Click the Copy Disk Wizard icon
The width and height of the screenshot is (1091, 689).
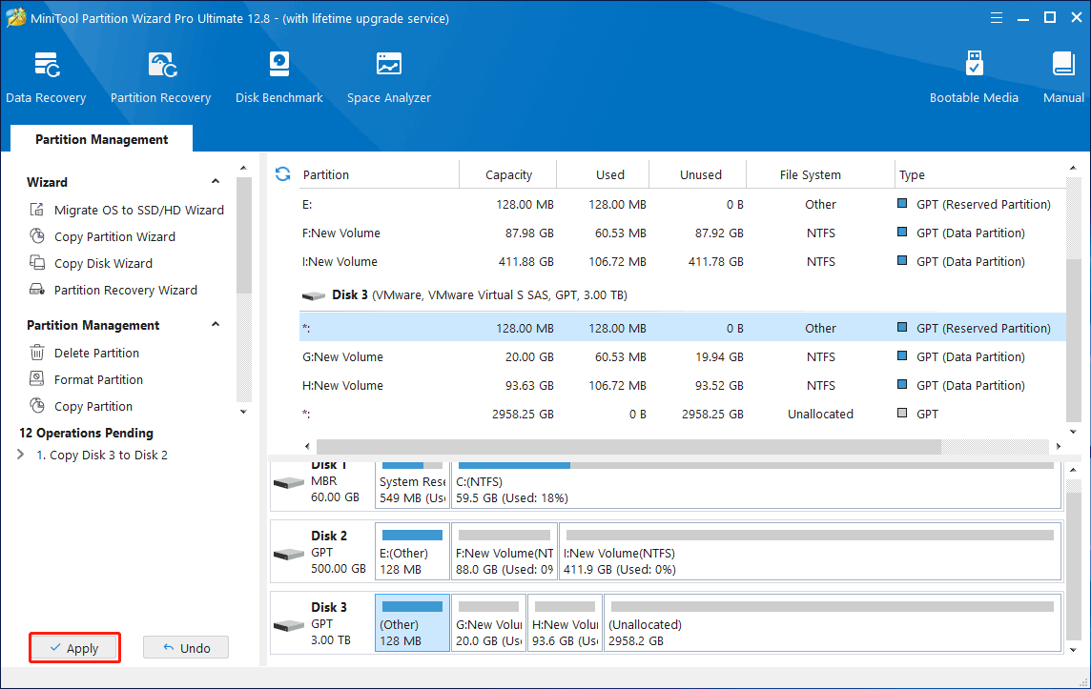(x=37, y=263)
